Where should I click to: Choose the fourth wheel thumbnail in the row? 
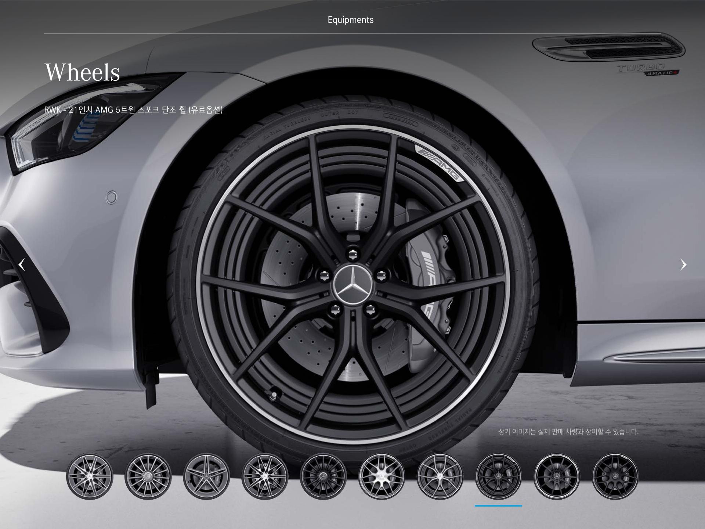click(x=265, y=476)
